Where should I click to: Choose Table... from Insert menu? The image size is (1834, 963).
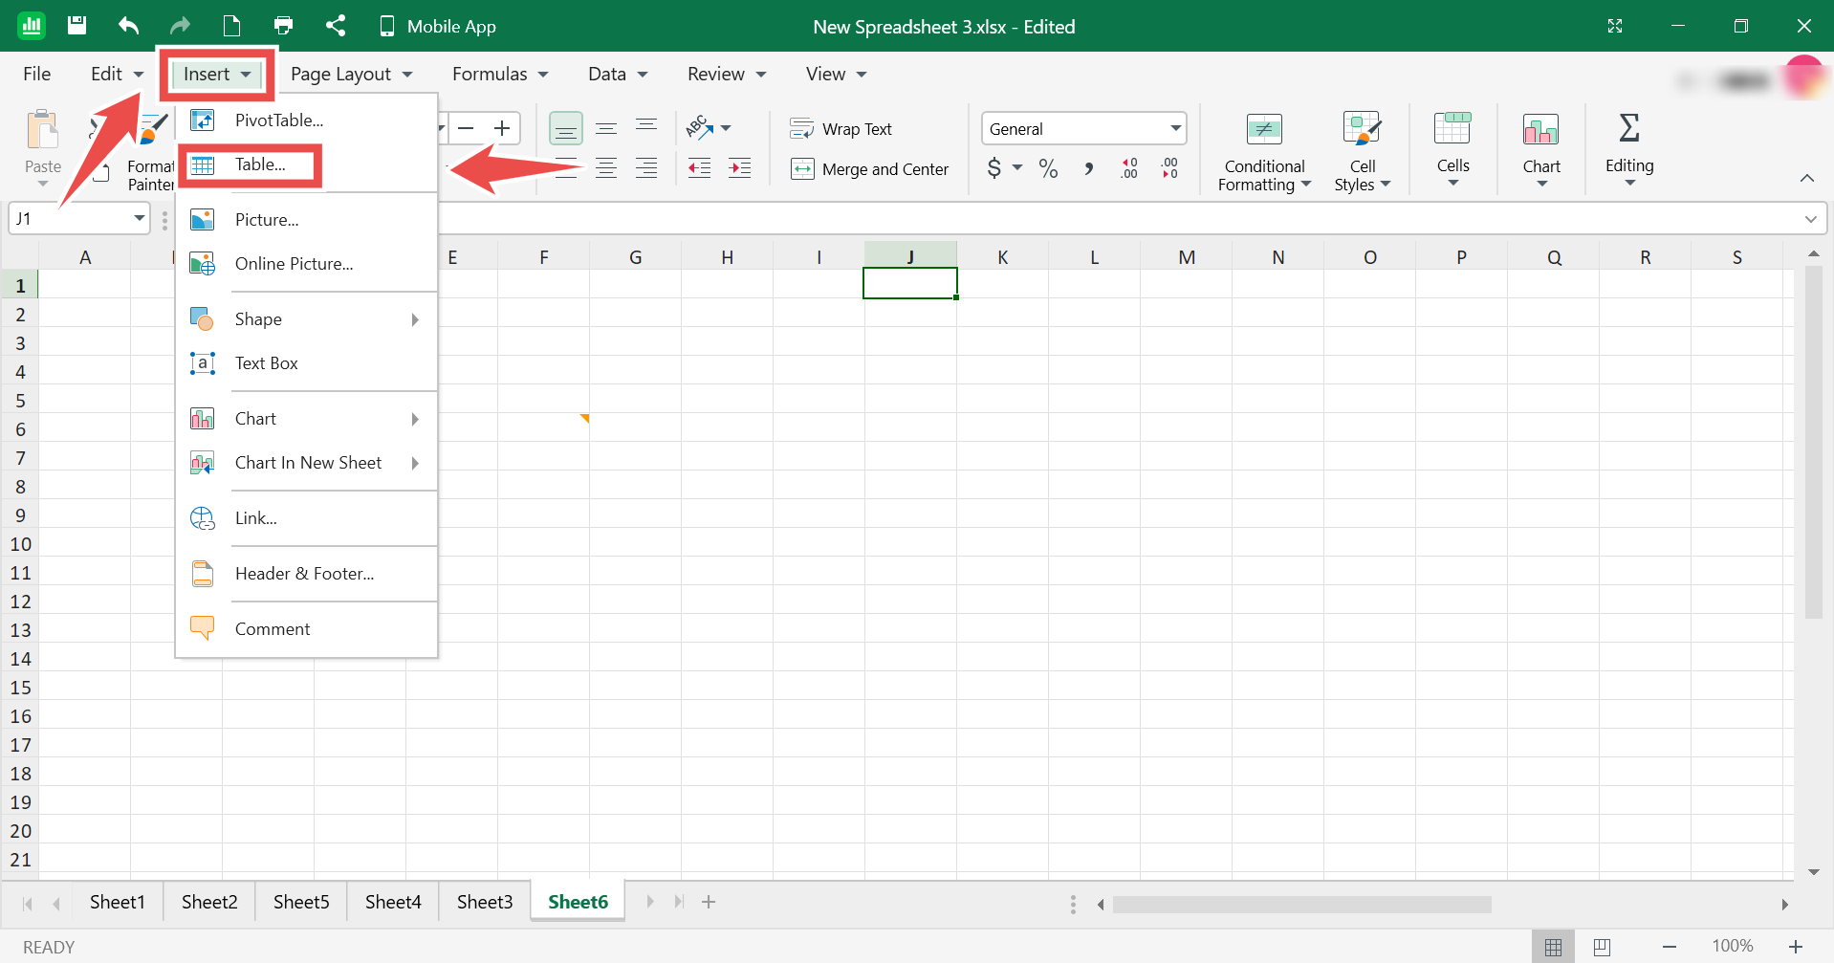tap(306, 164)
